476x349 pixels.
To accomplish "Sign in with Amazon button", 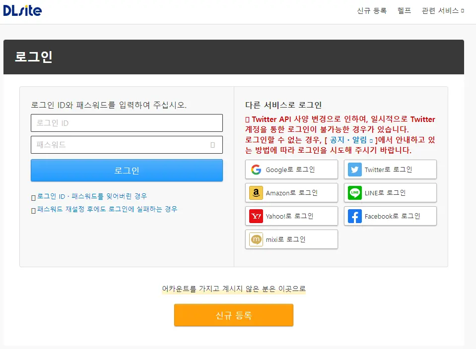I will [291, 193].
